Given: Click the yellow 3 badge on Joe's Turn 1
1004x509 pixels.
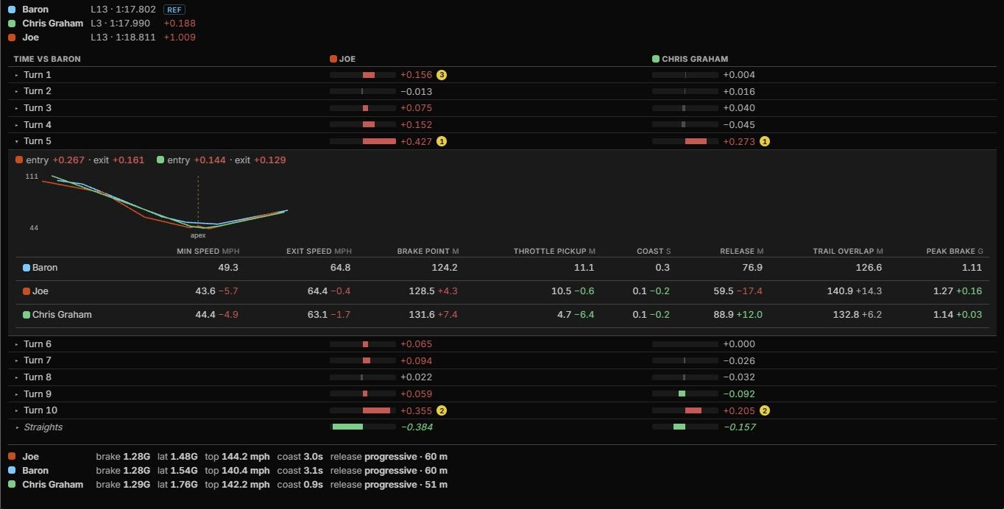Looking at the screenshot, I should pos(442,74).
